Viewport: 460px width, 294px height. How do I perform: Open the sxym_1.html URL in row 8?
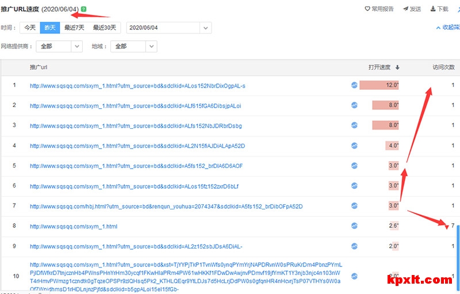74,227
